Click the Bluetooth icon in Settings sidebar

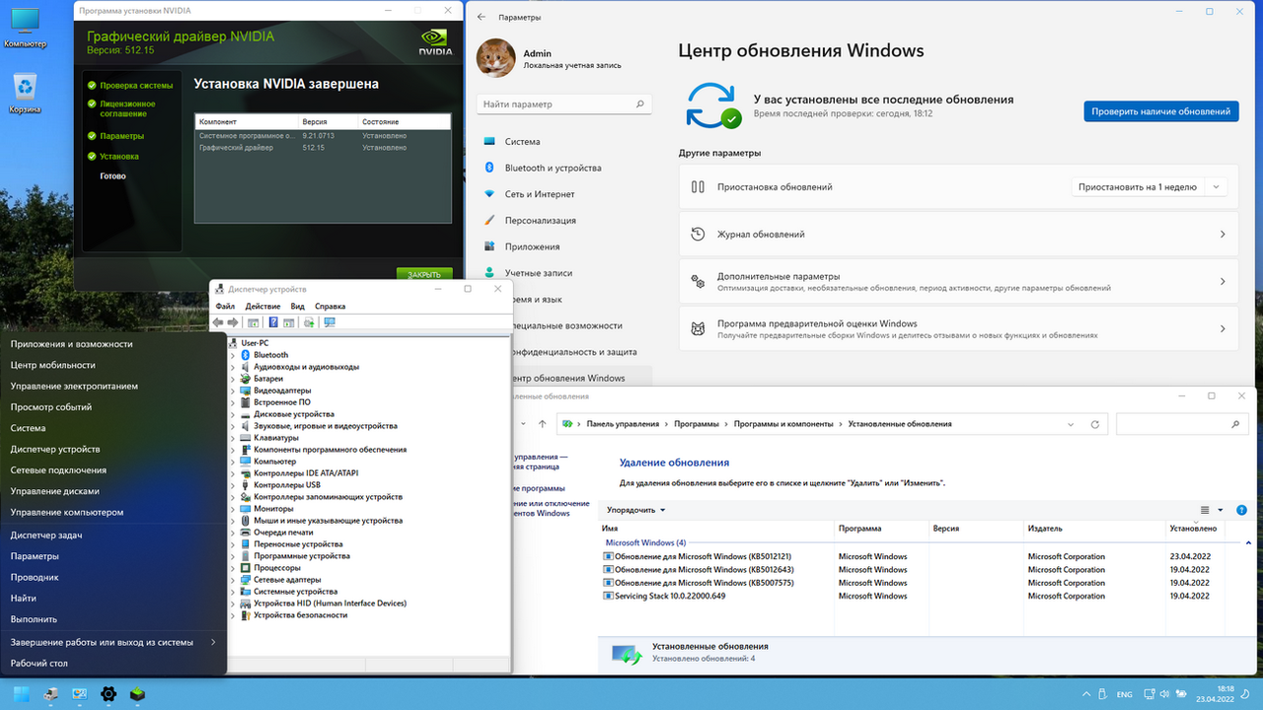click(x=489, y=168)
